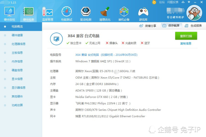Launch 性能测试 performance test
The height and width of the screenshot is (137, 206).
click(x=67, y=14)
